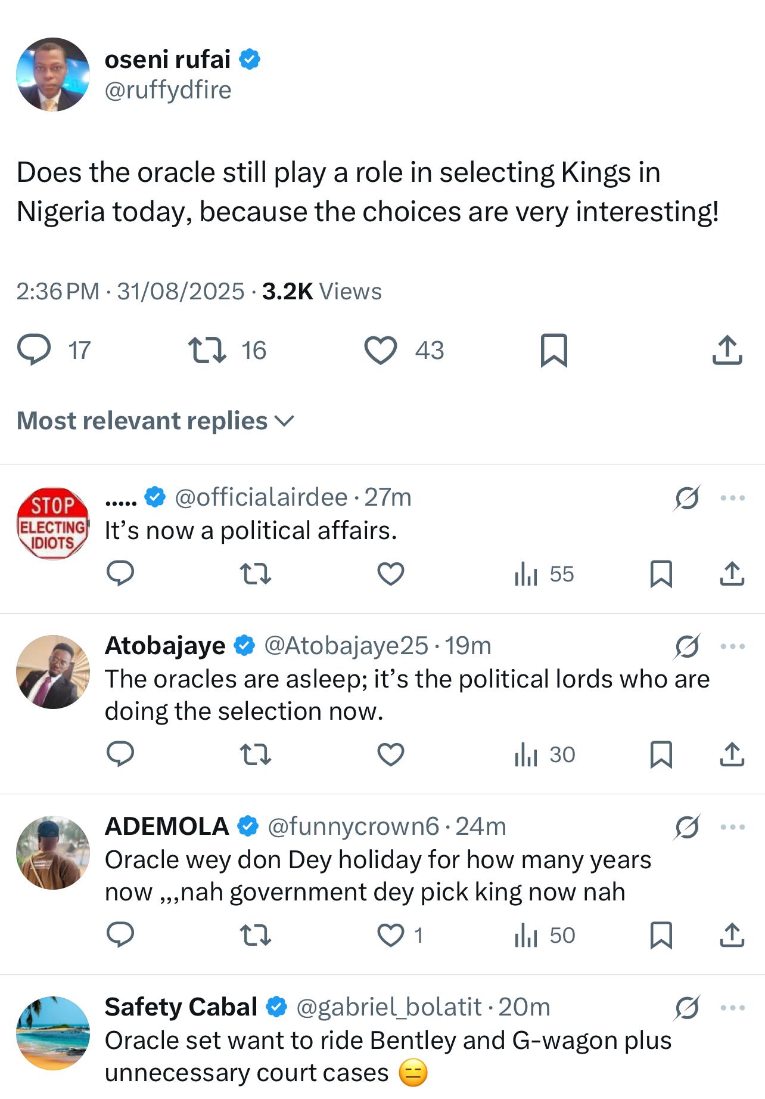This screenshot has height=1099, width=765.
Task: Open more options on ADEMOLA's reply
Action: (x=732, y=827)
